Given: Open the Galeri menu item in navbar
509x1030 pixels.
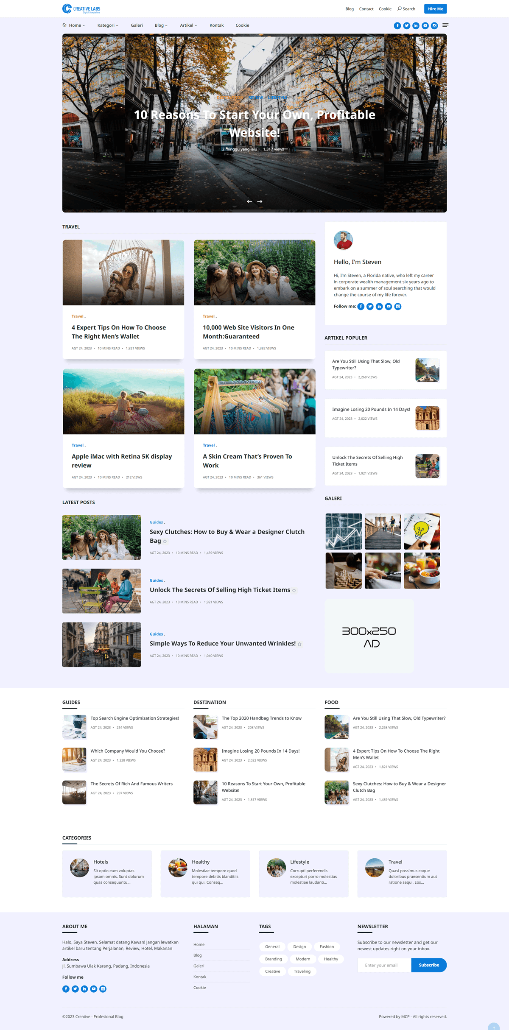Looking at the screenshot, I should [x=137, y=25].
